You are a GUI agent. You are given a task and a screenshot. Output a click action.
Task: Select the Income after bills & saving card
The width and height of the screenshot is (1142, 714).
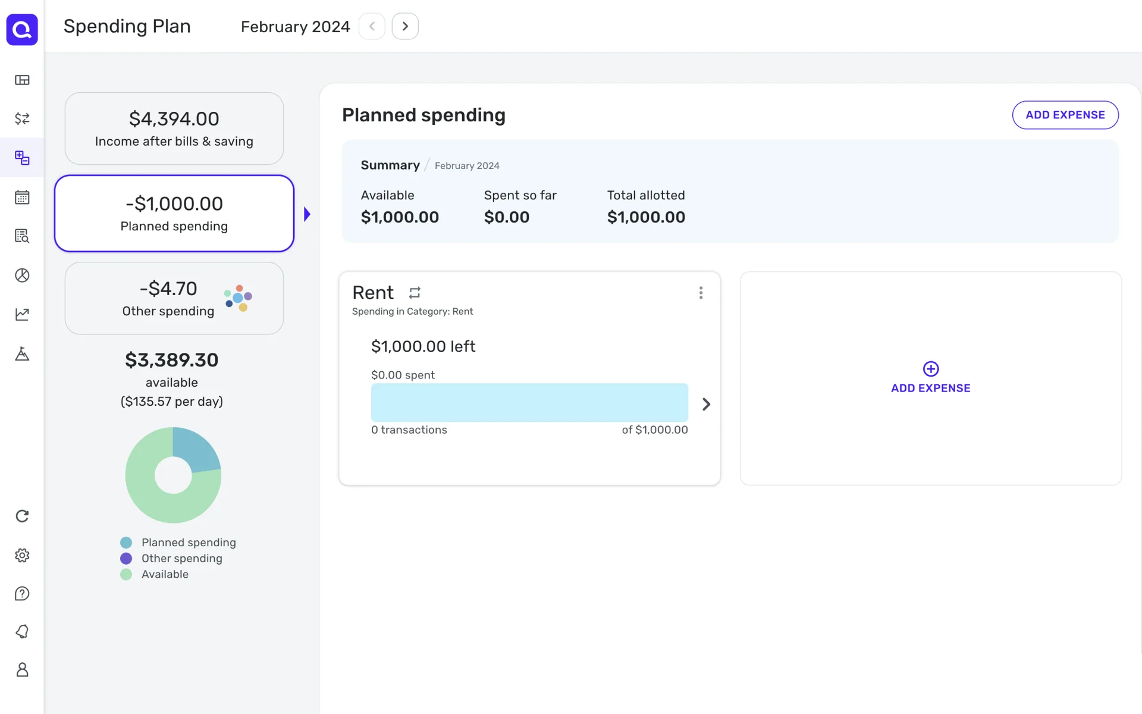click(x=174, y=129)
